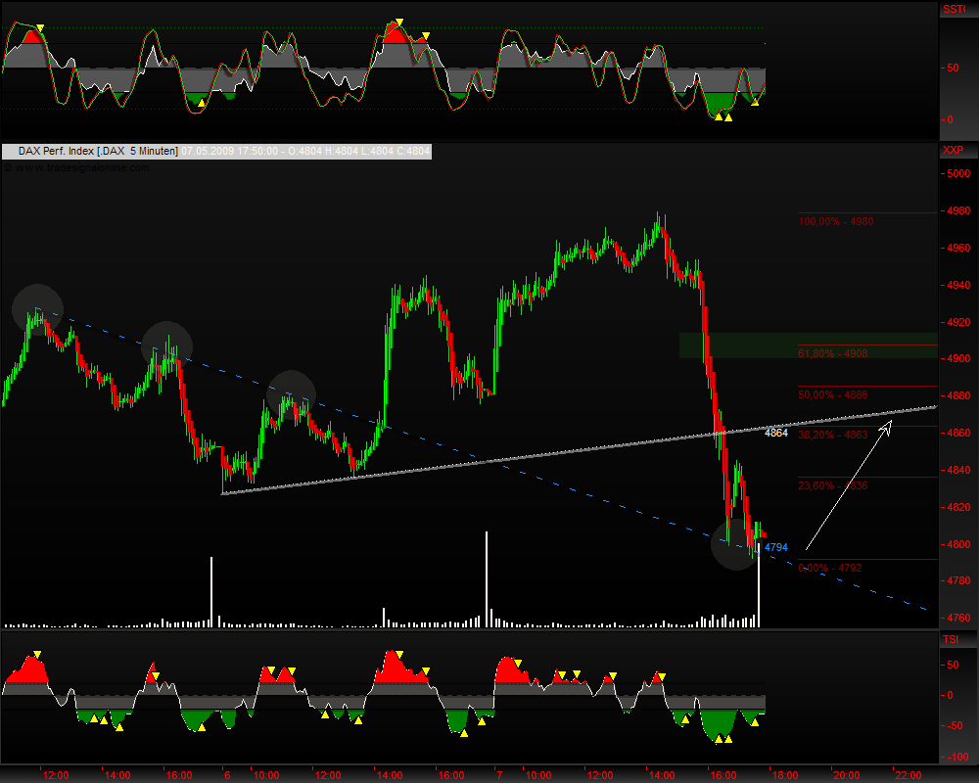979x783 pixels.
Task: Select the TSI indicator panel label
Action: [x=951, y=639]
